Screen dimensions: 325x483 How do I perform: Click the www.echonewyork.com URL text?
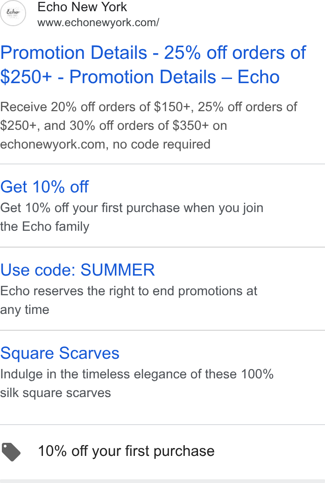click(98, 22)
